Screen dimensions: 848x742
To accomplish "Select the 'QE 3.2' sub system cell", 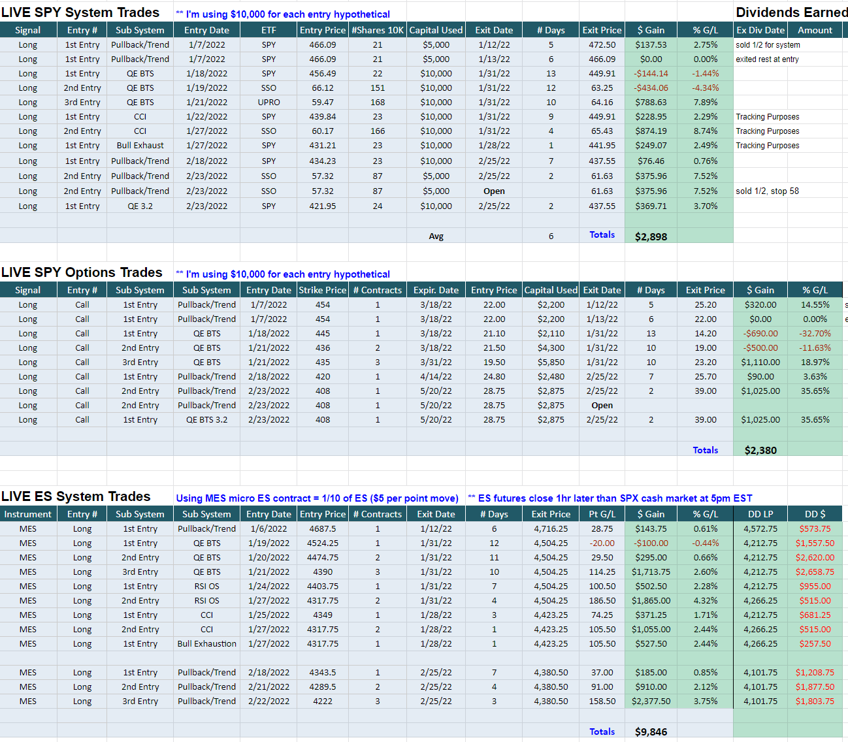I will (x=140, y=206).
